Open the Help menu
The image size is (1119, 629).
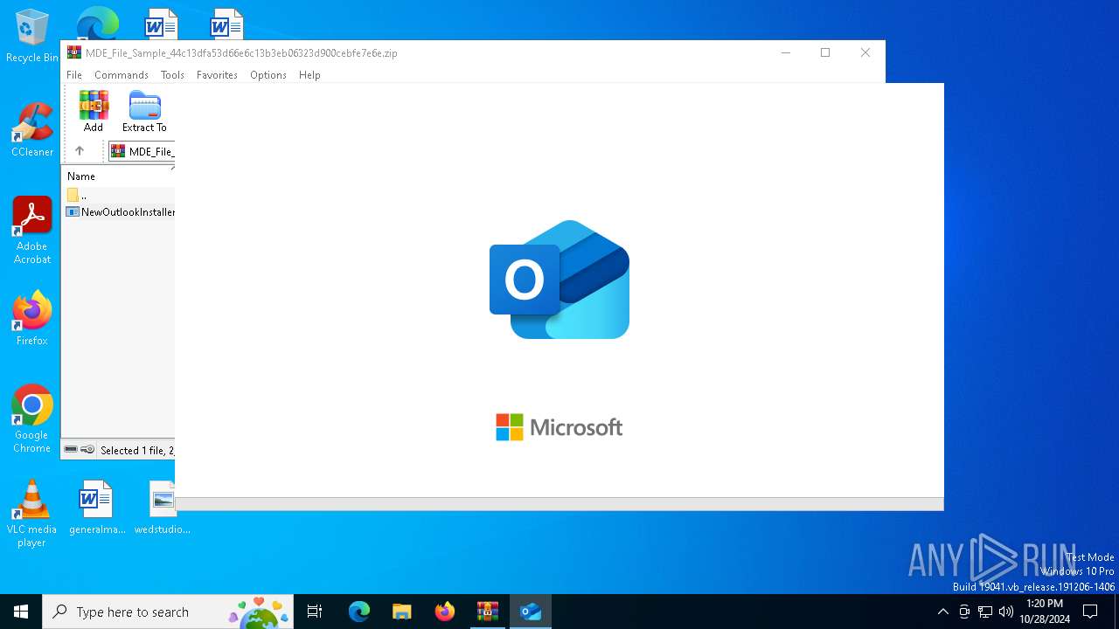pos(309,75)
